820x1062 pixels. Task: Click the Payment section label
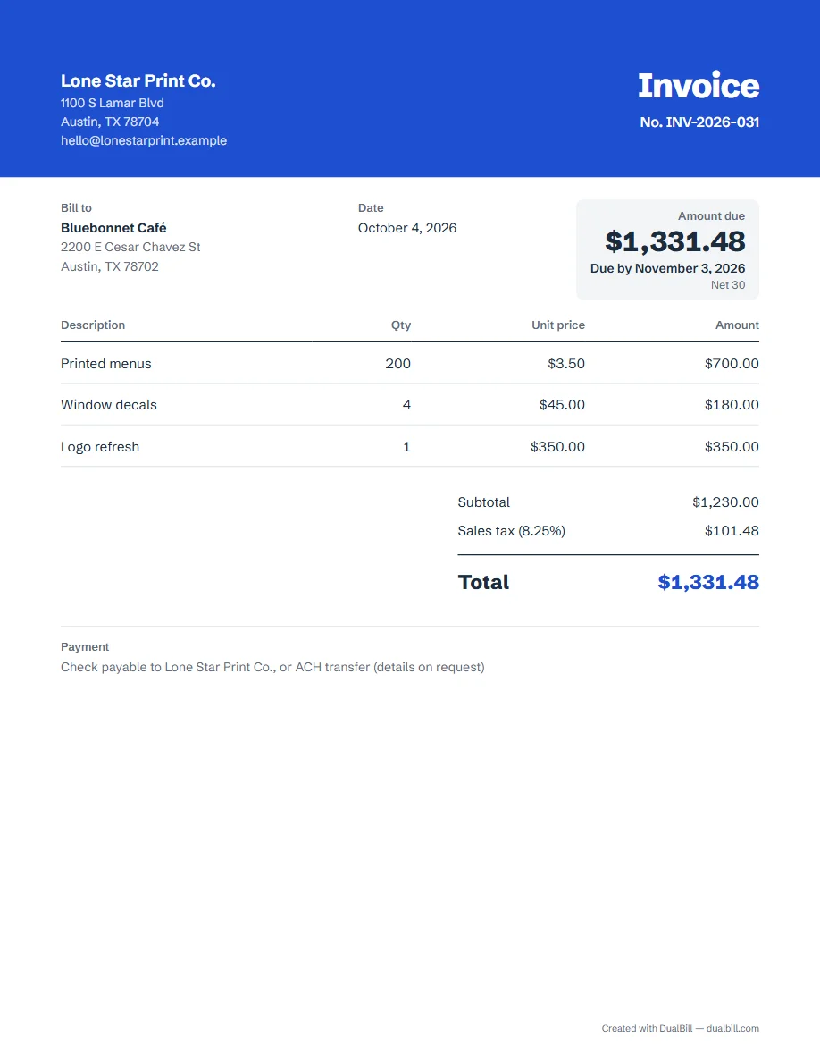[x=85, y=647]
